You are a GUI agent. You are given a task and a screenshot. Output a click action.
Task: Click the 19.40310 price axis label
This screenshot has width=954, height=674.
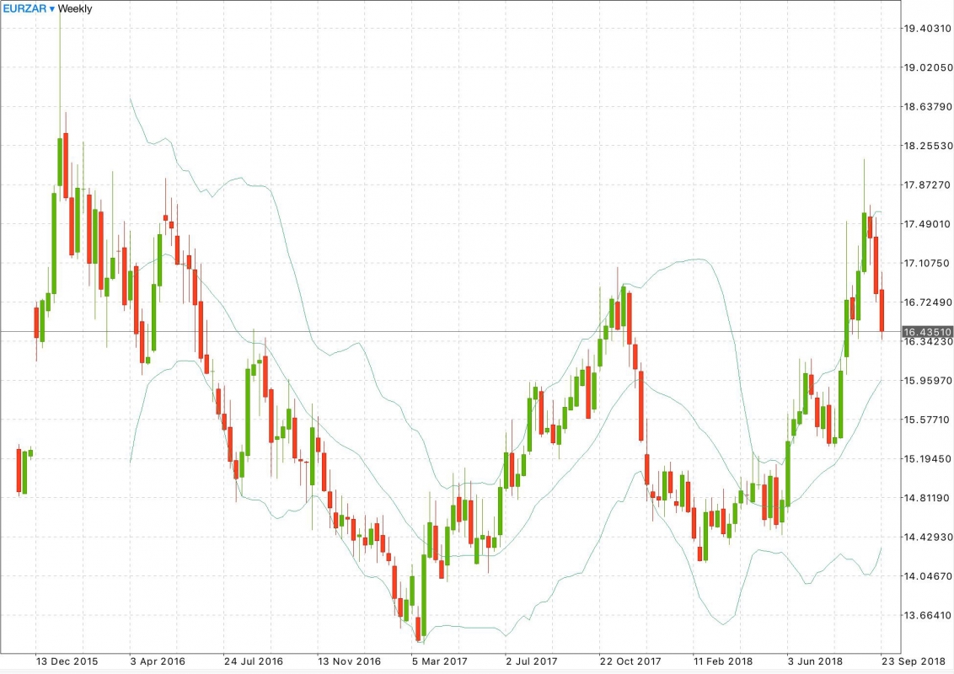(x=927, y=29)
